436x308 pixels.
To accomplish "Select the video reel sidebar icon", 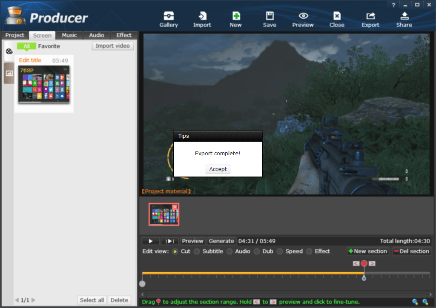I will point(9,52).
